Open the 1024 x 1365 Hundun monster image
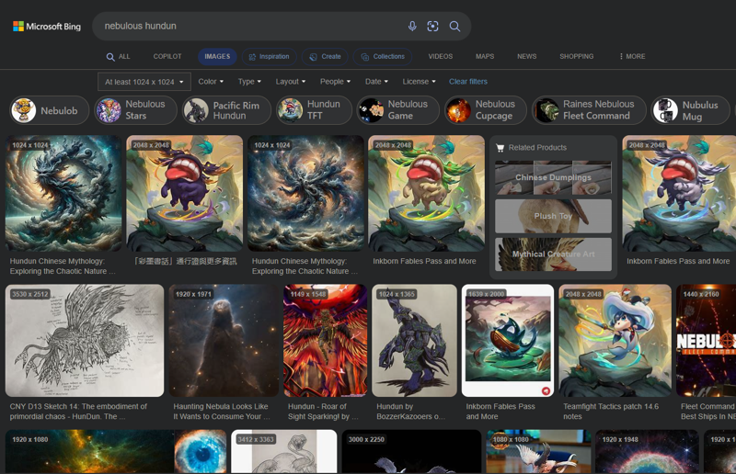Viewport: 736px width, 474px height. point(414,341)
